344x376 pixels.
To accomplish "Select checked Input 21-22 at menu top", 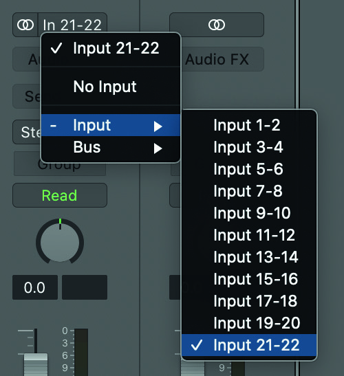I will [x=111, y=48].
